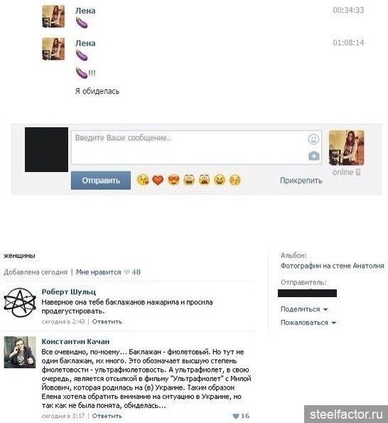Screen dimensions: 388x423
Task: Insert the kissing closed-eyes emoji
Action: pos(235,180)
